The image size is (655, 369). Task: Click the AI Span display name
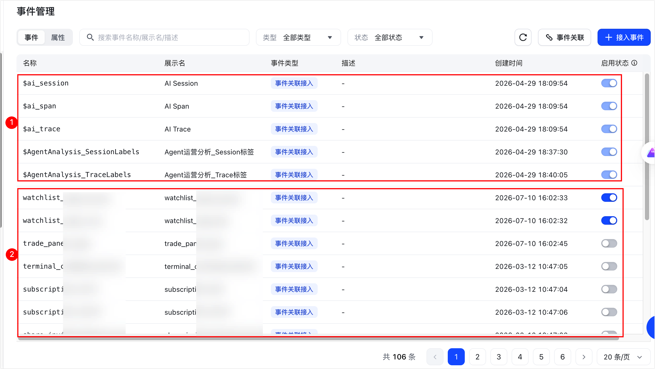(177, 106)
